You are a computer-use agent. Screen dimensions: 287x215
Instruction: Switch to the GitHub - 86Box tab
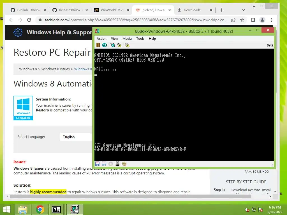coord(26,10)
